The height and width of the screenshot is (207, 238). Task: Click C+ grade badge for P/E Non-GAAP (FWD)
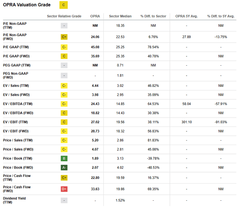[x=64, y=37]
